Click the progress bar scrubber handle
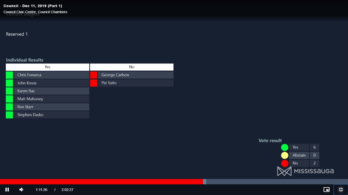 coord(205,182)
